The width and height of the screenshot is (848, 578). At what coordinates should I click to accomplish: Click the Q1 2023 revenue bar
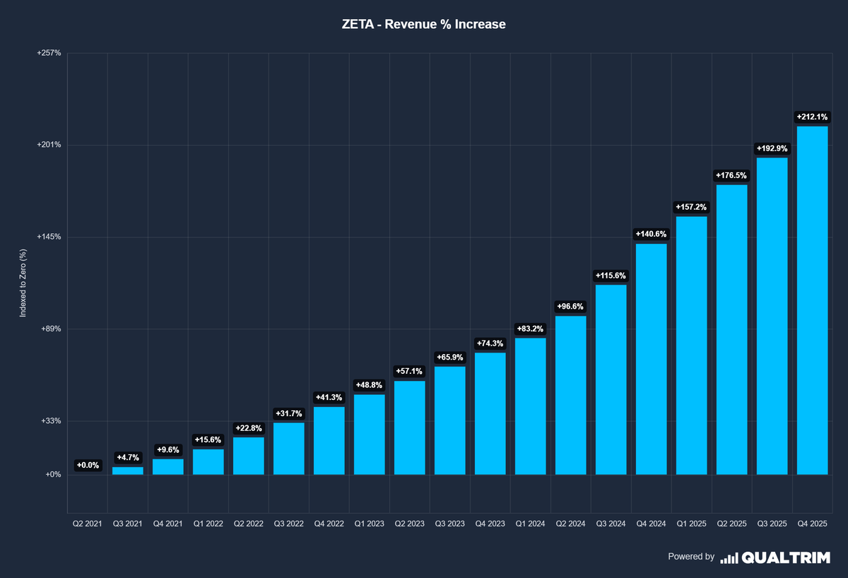click(x=369, y=435)
